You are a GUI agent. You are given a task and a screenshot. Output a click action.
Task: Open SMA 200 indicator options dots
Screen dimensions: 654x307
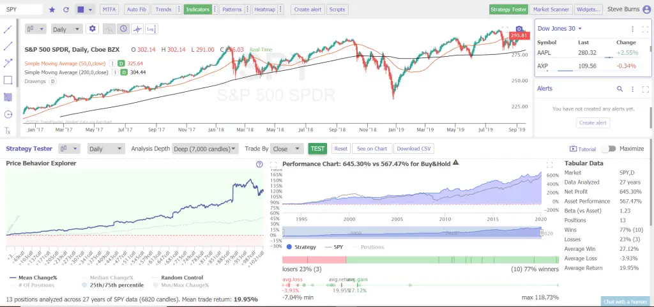116,73
